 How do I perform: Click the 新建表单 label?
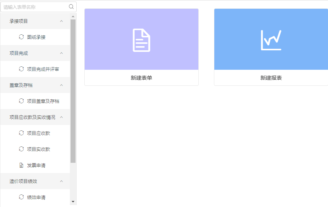pyautogui.click(x=141, y=78)
